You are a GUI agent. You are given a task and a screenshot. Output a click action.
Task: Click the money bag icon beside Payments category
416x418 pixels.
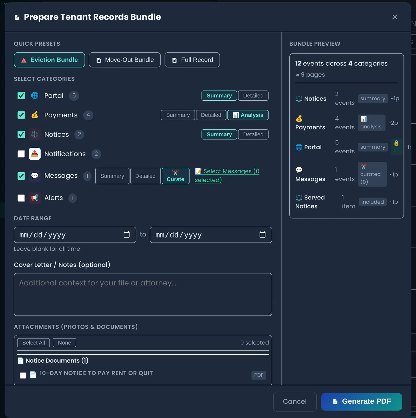(x=35, y=115)
